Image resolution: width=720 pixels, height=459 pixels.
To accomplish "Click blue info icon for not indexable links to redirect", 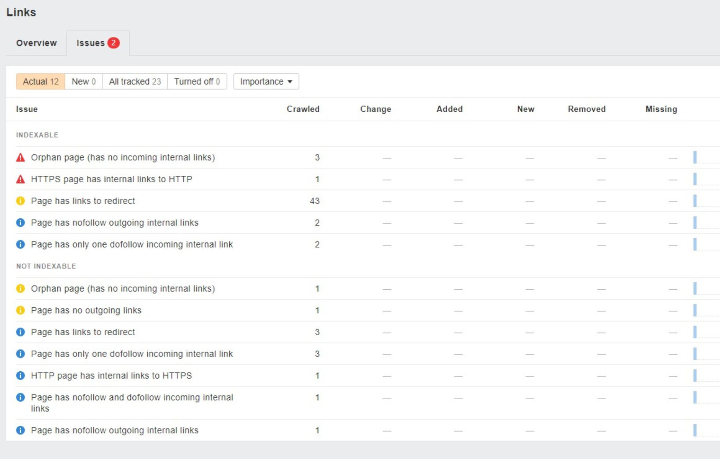I will [x=20, y=332].
